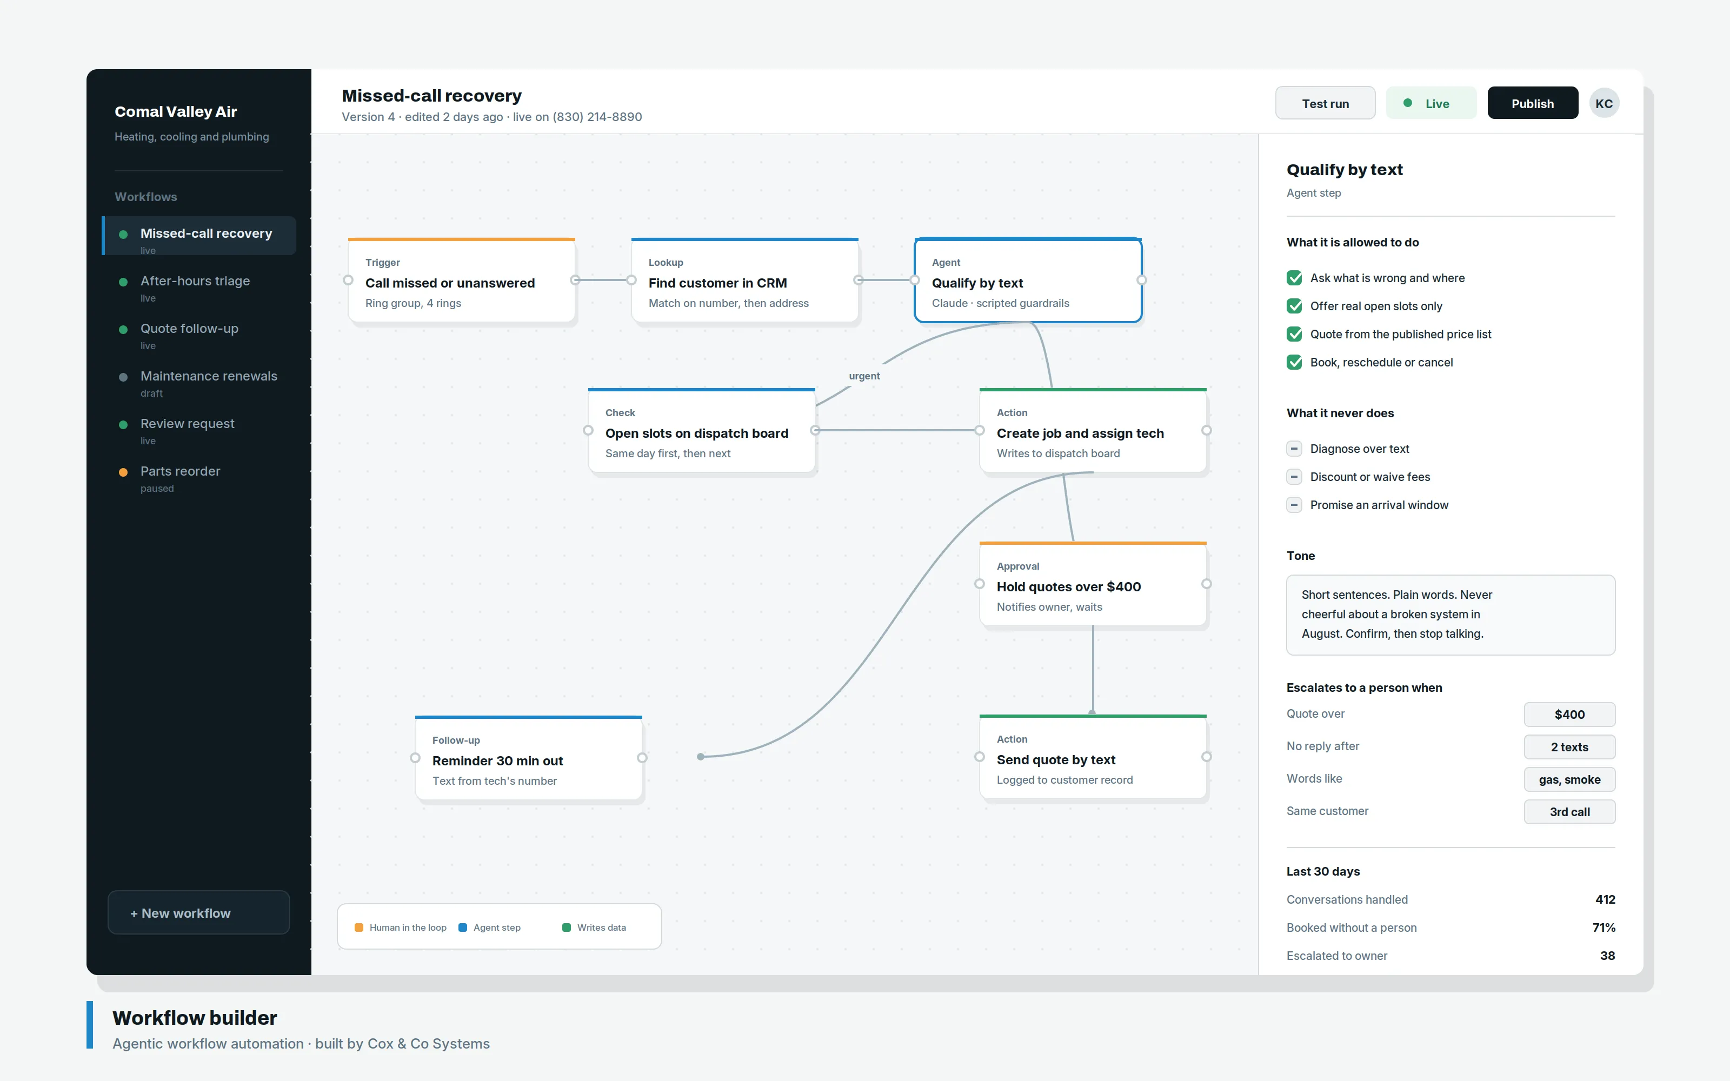Select the Hold quotes over $400 approval node

coord(1092,584)
